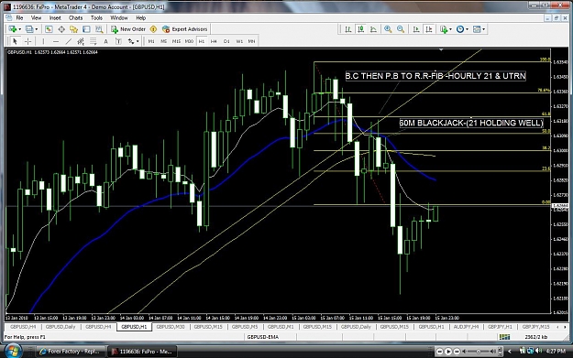Switch to Line Chart display
This screenshot has height=358, width=573.
(x=373, y=29)
